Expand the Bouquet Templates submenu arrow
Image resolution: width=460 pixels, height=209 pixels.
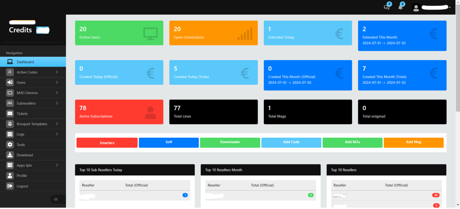coord(57,124)
